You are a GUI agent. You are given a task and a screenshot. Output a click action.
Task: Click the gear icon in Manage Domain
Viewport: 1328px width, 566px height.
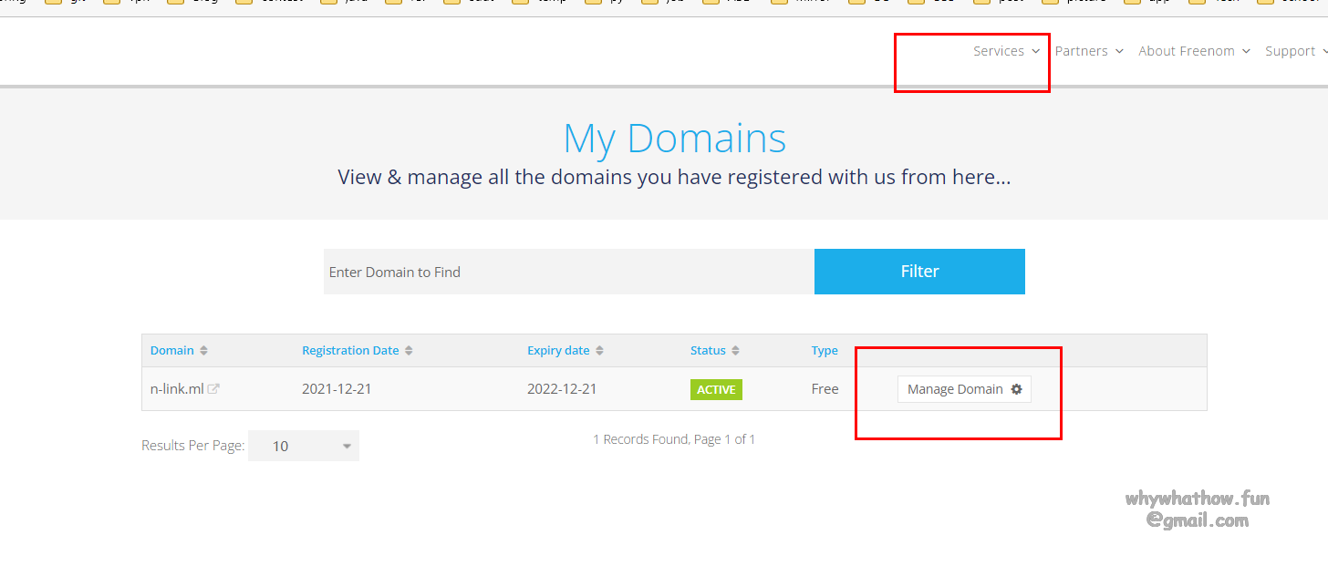[x=1016, y=389]
